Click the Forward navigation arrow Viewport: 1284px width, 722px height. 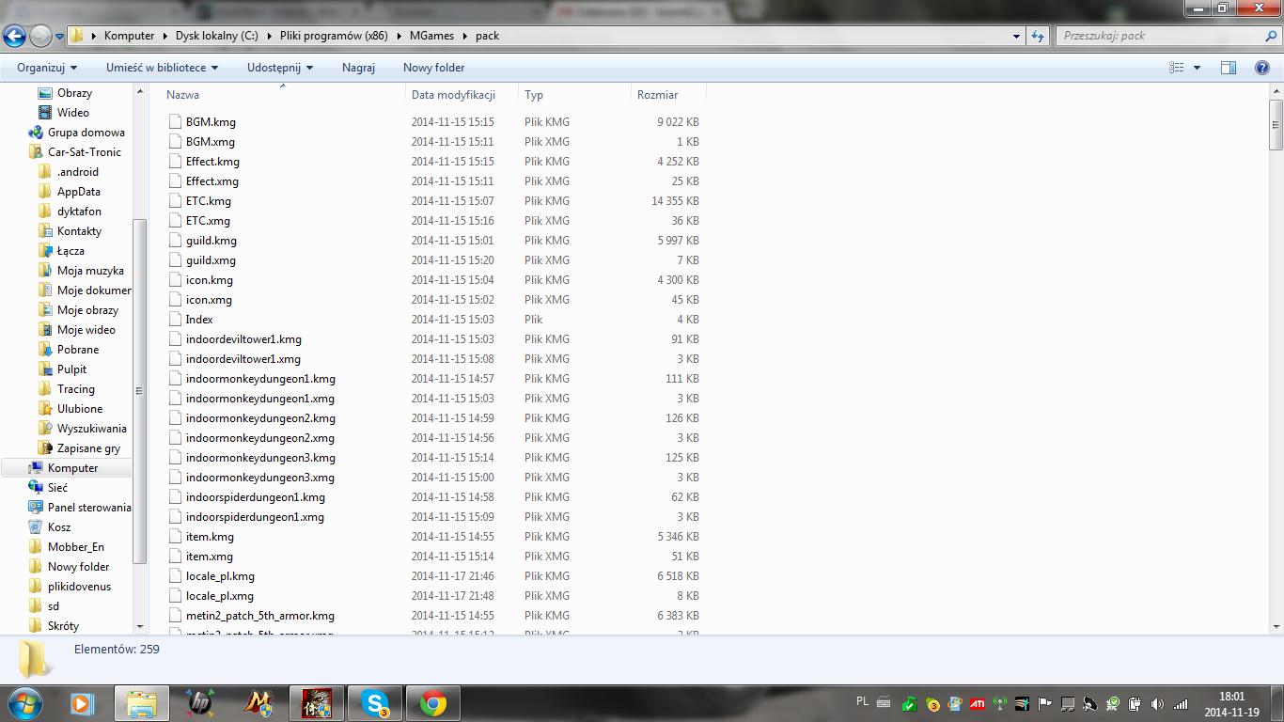(x=40, y=36)
